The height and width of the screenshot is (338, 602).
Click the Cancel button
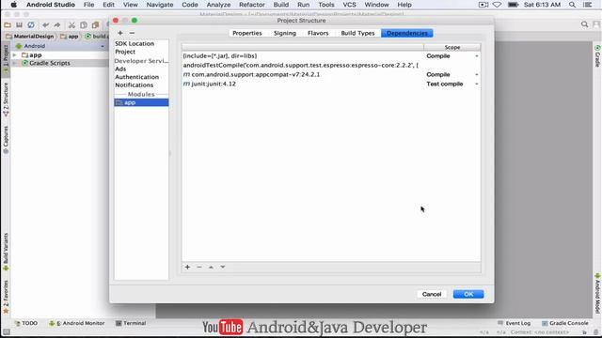pos(432,294)
